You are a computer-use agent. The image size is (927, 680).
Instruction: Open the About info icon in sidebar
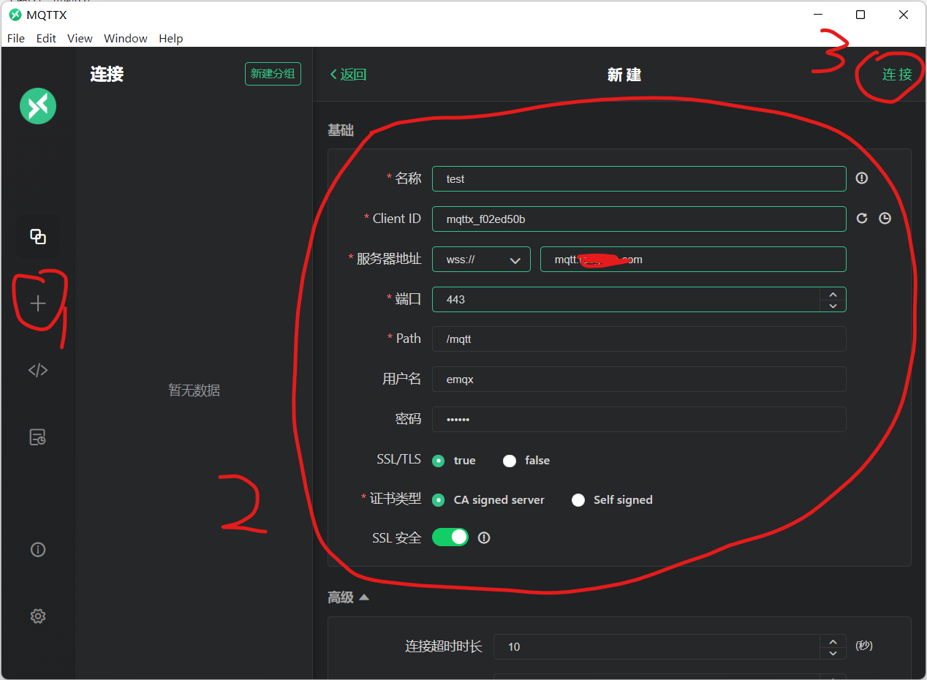pos(38,549)
